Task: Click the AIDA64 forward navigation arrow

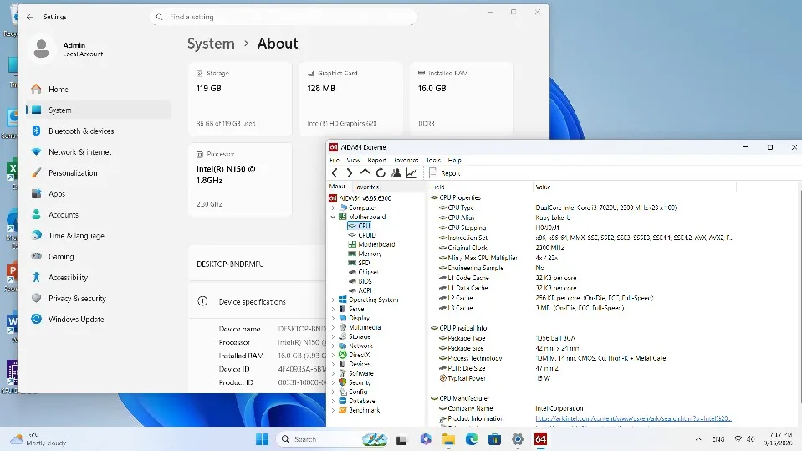Action: pos(350,173)
